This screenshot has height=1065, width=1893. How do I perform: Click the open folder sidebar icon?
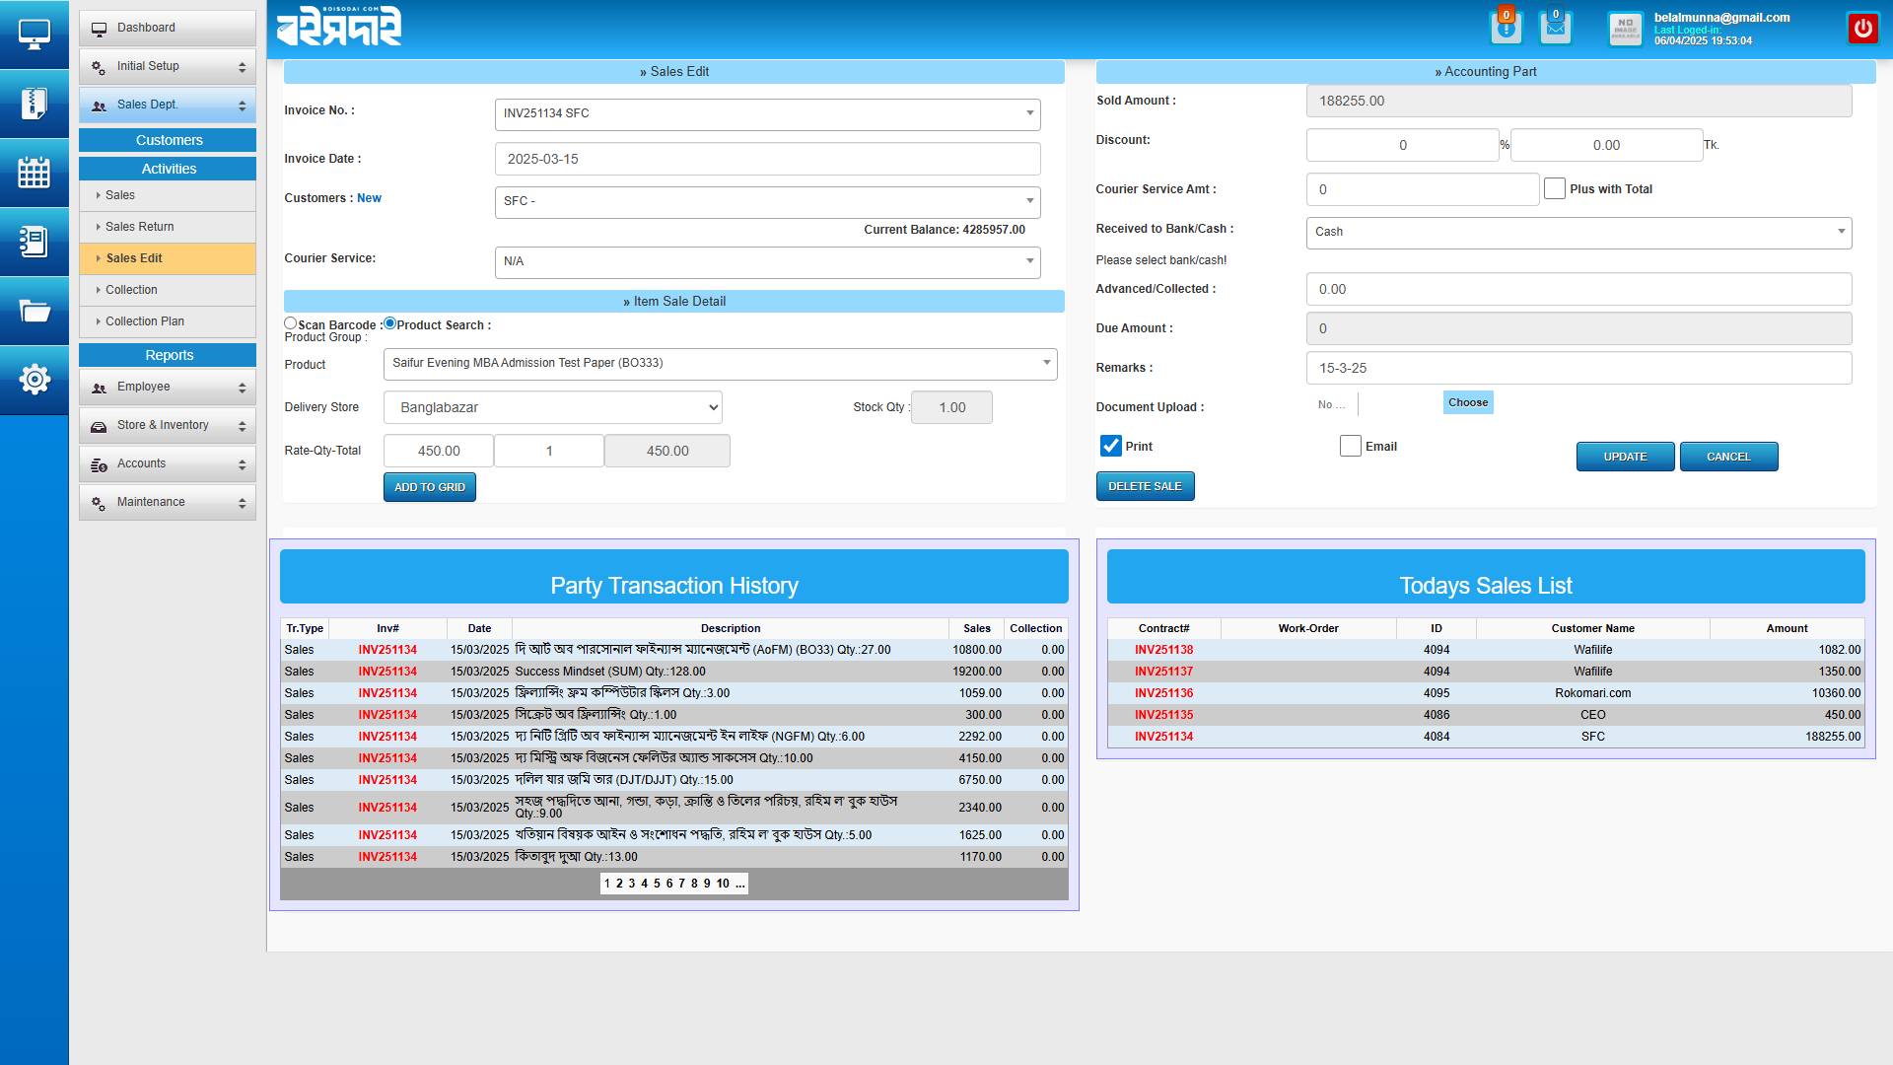pyautogui.click(x=34, y=312)
